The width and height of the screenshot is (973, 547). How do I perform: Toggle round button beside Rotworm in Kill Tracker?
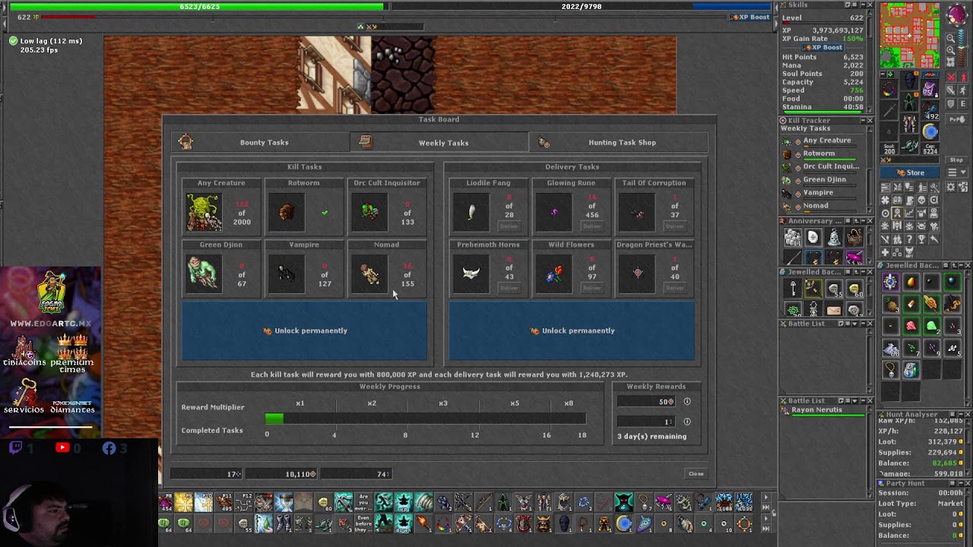[797, 154]
